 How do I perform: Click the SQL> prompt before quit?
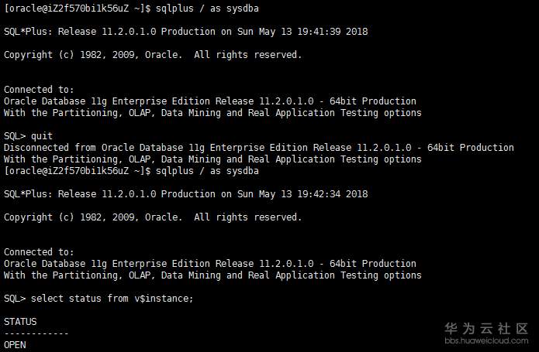15,136
